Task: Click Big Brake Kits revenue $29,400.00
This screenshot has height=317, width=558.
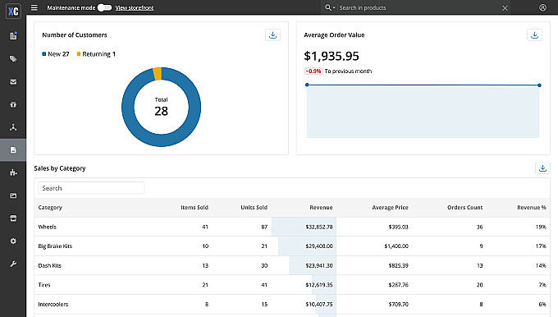Action: [x=319, y=246]
